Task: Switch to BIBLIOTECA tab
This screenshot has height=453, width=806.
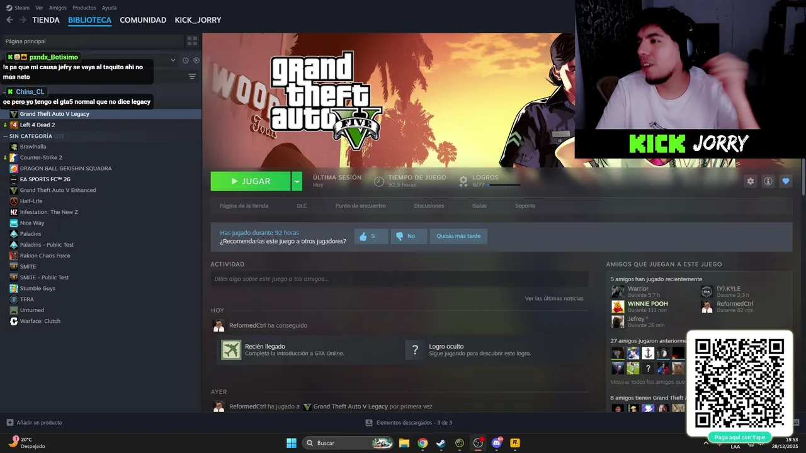Action: pyautogui.click(x=89, y=20)
